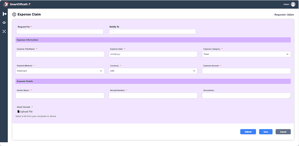Click the sidebar crossed arrows icon
This screenshot has width=299, height=146.
click(4, 31)
